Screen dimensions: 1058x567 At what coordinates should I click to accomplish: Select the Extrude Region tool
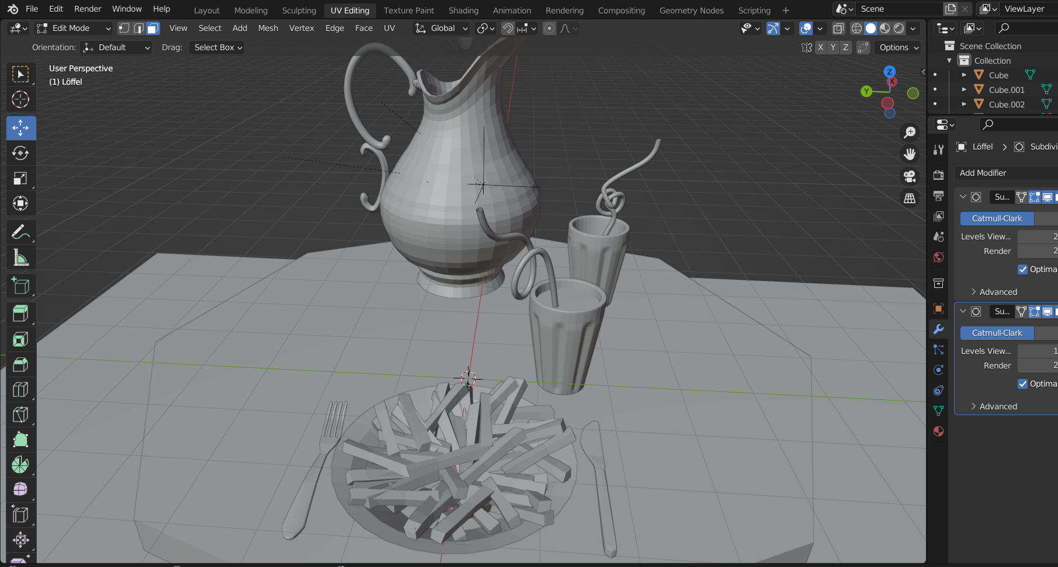click(20, 314)
